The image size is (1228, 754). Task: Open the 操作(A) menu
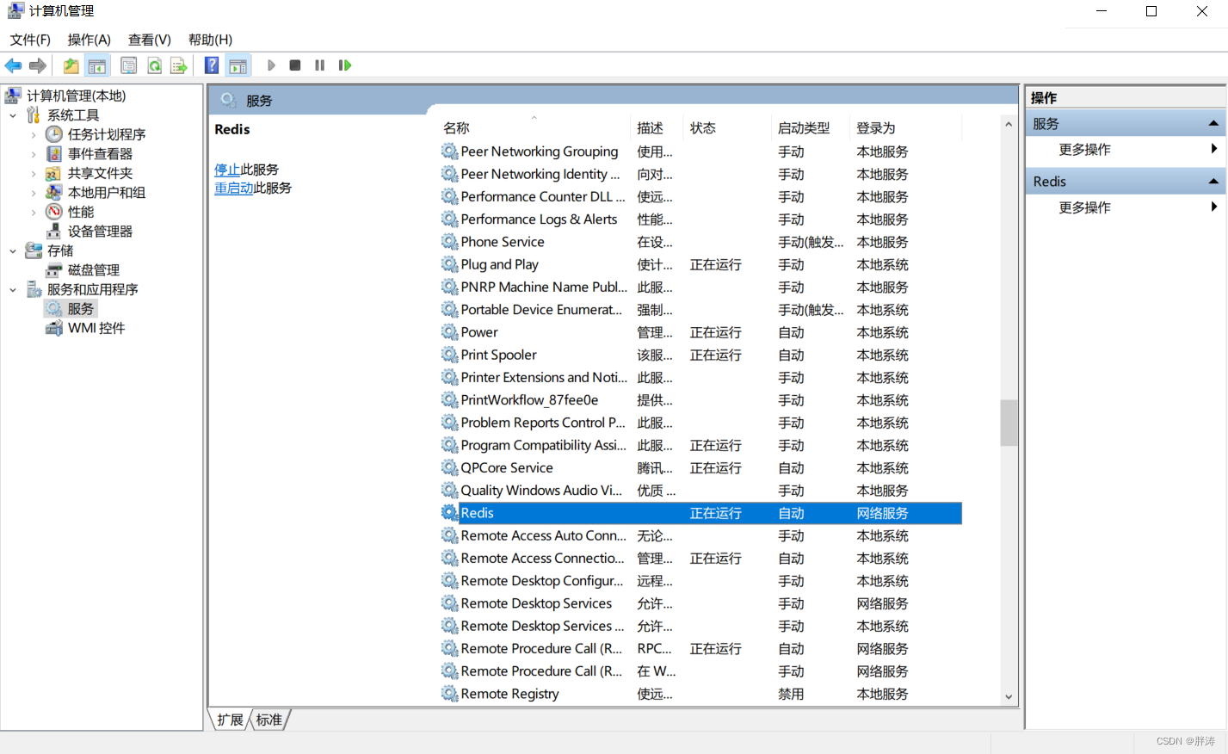(89, 40)
